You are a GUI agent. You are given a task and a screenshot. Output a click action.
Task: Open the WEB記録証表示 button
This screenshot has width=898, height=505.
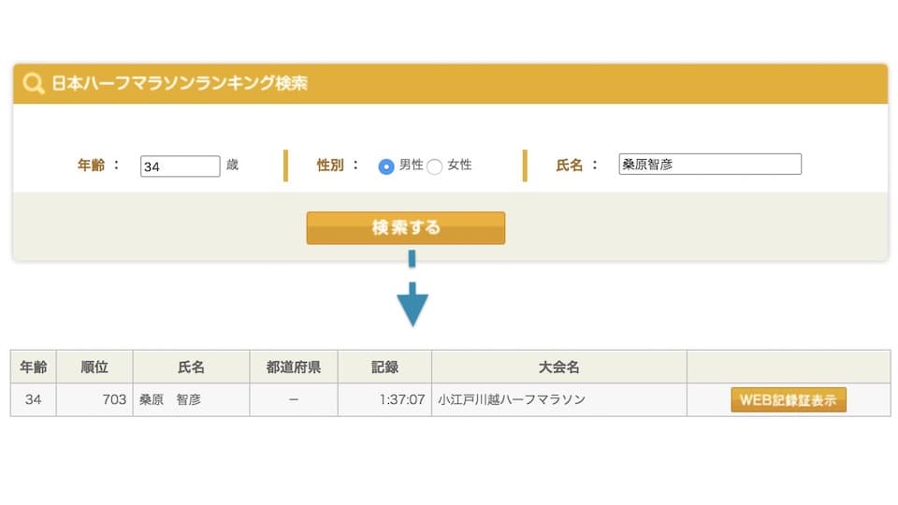click(788, 399)
